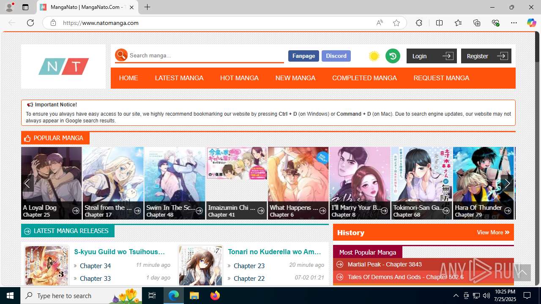Open Task View taskbar icon
Screen dimensions: 541x304
click(152, 296)
